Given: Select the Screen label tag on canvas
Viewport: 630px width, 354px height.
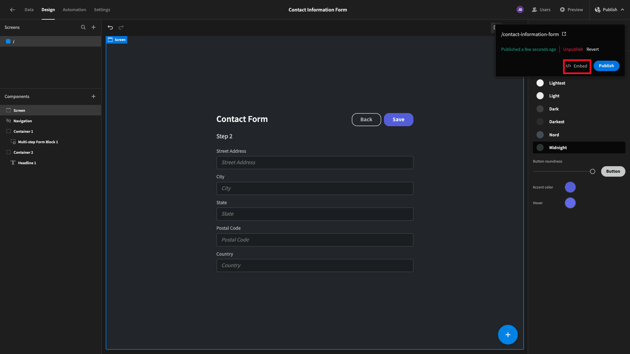Looking at the screenshot, I should pos(117,40).
